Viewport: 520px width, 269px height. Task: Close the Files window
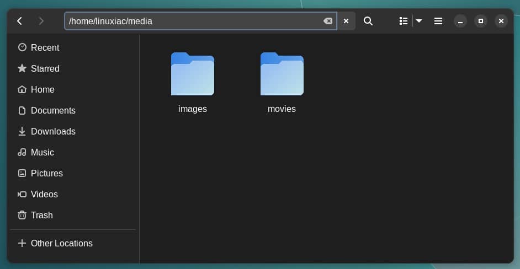click(x=501, y=21)
